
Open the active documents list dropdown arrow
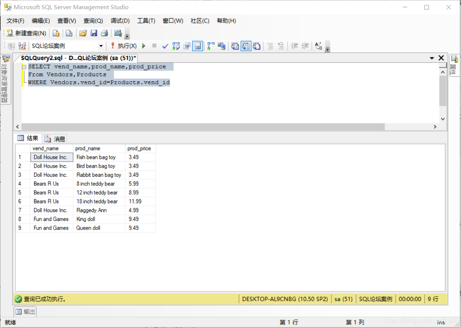[x=432, y=58]
